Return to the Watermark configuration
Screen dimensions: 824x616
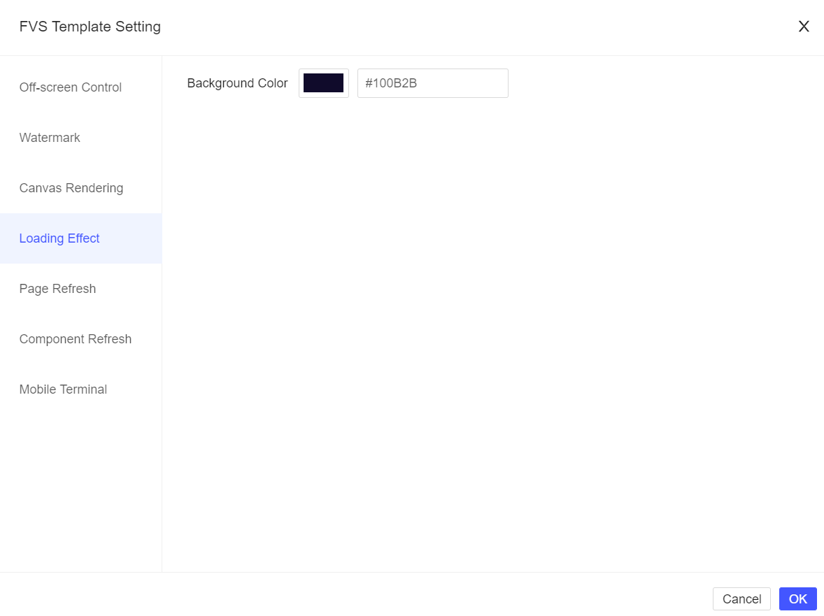(50, 137)
